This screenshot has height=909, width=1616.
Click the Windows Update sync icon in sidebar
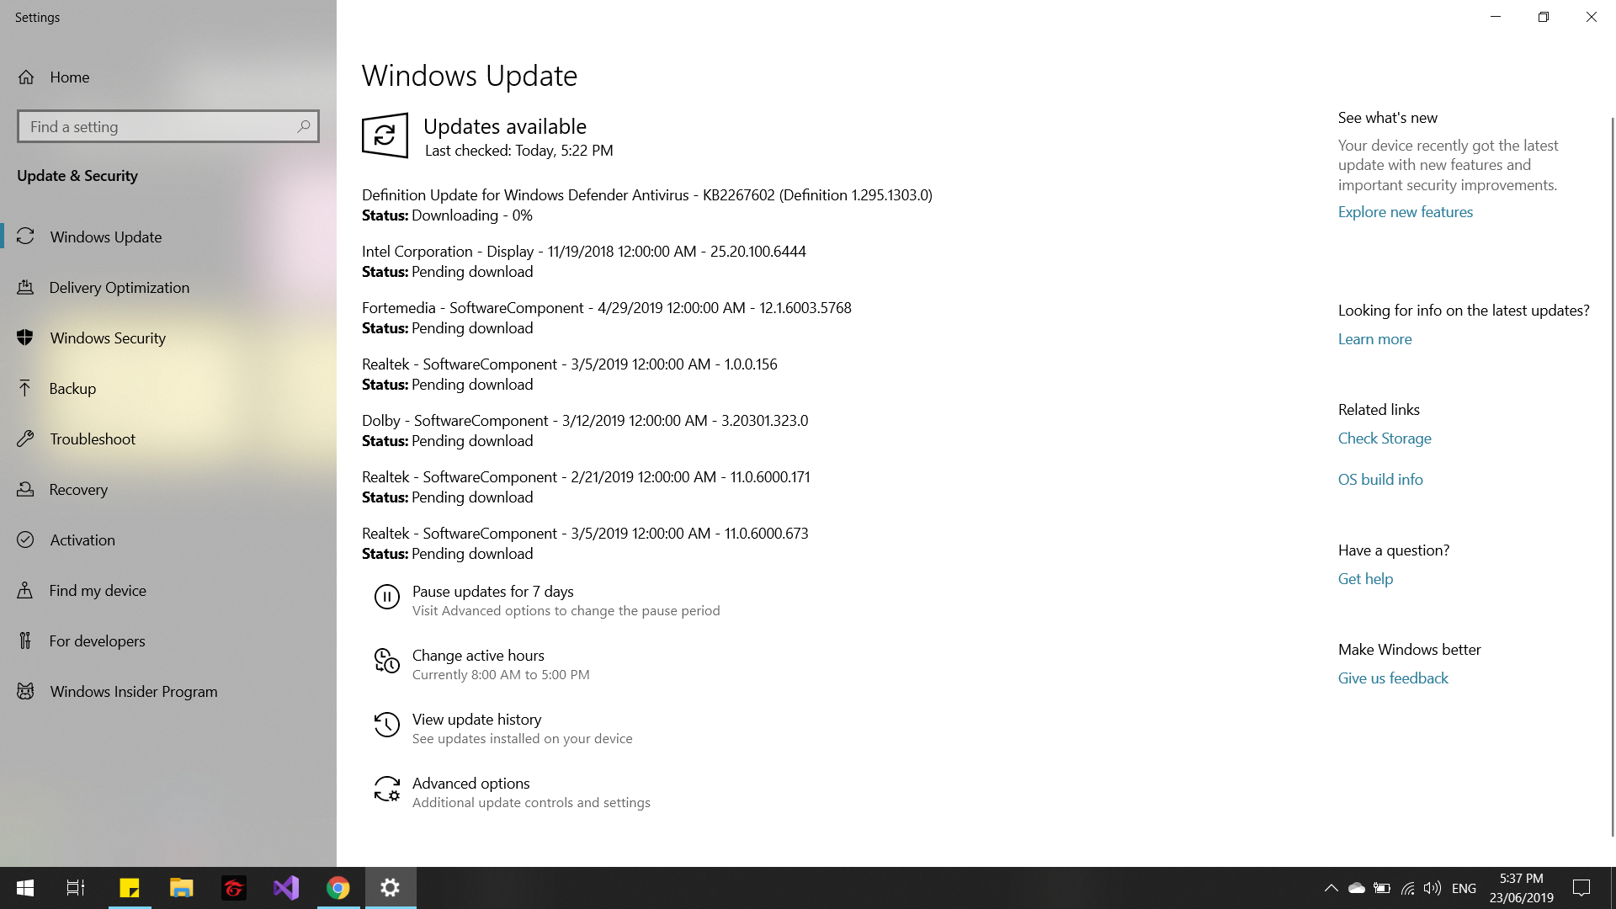(x=25, y=237)
